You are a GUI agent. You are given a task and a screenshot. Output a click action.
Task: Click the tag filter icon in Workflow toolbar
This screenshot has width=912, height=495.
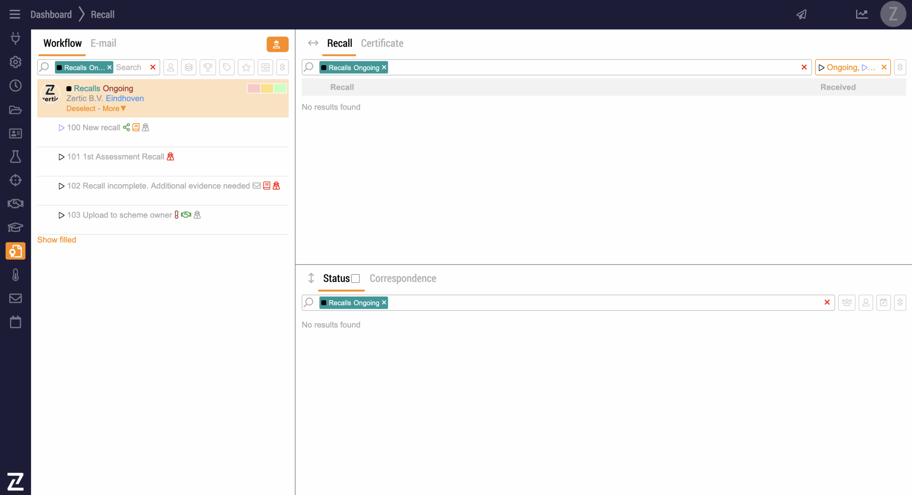(227, 67)
